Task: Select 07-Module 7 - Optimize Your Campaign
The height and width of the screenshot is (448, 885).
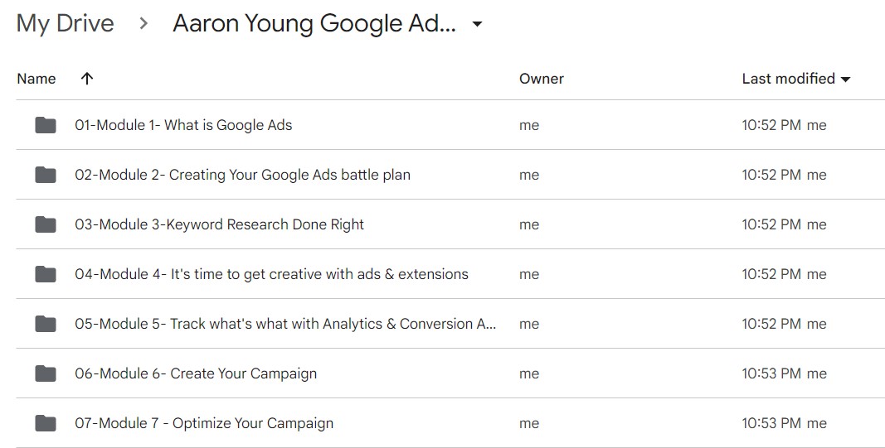Action: [450, 423]
